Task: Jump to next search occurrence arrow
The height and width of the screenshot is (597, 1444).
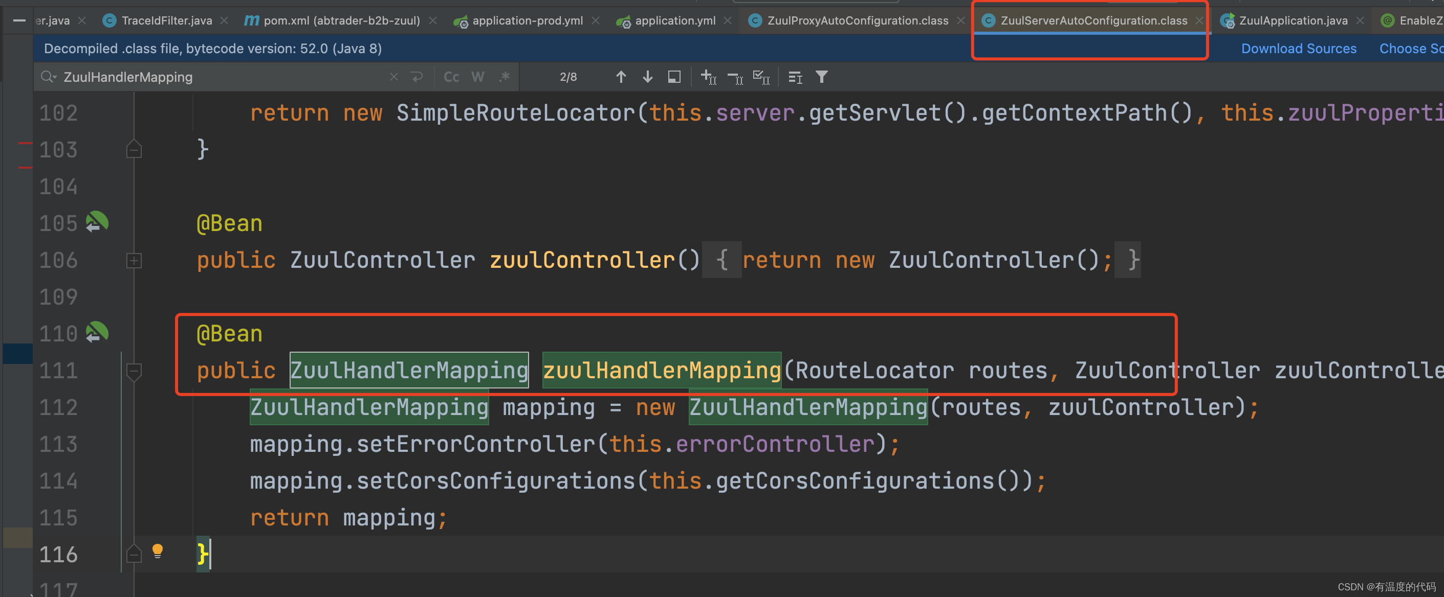Action: [647, 77]
